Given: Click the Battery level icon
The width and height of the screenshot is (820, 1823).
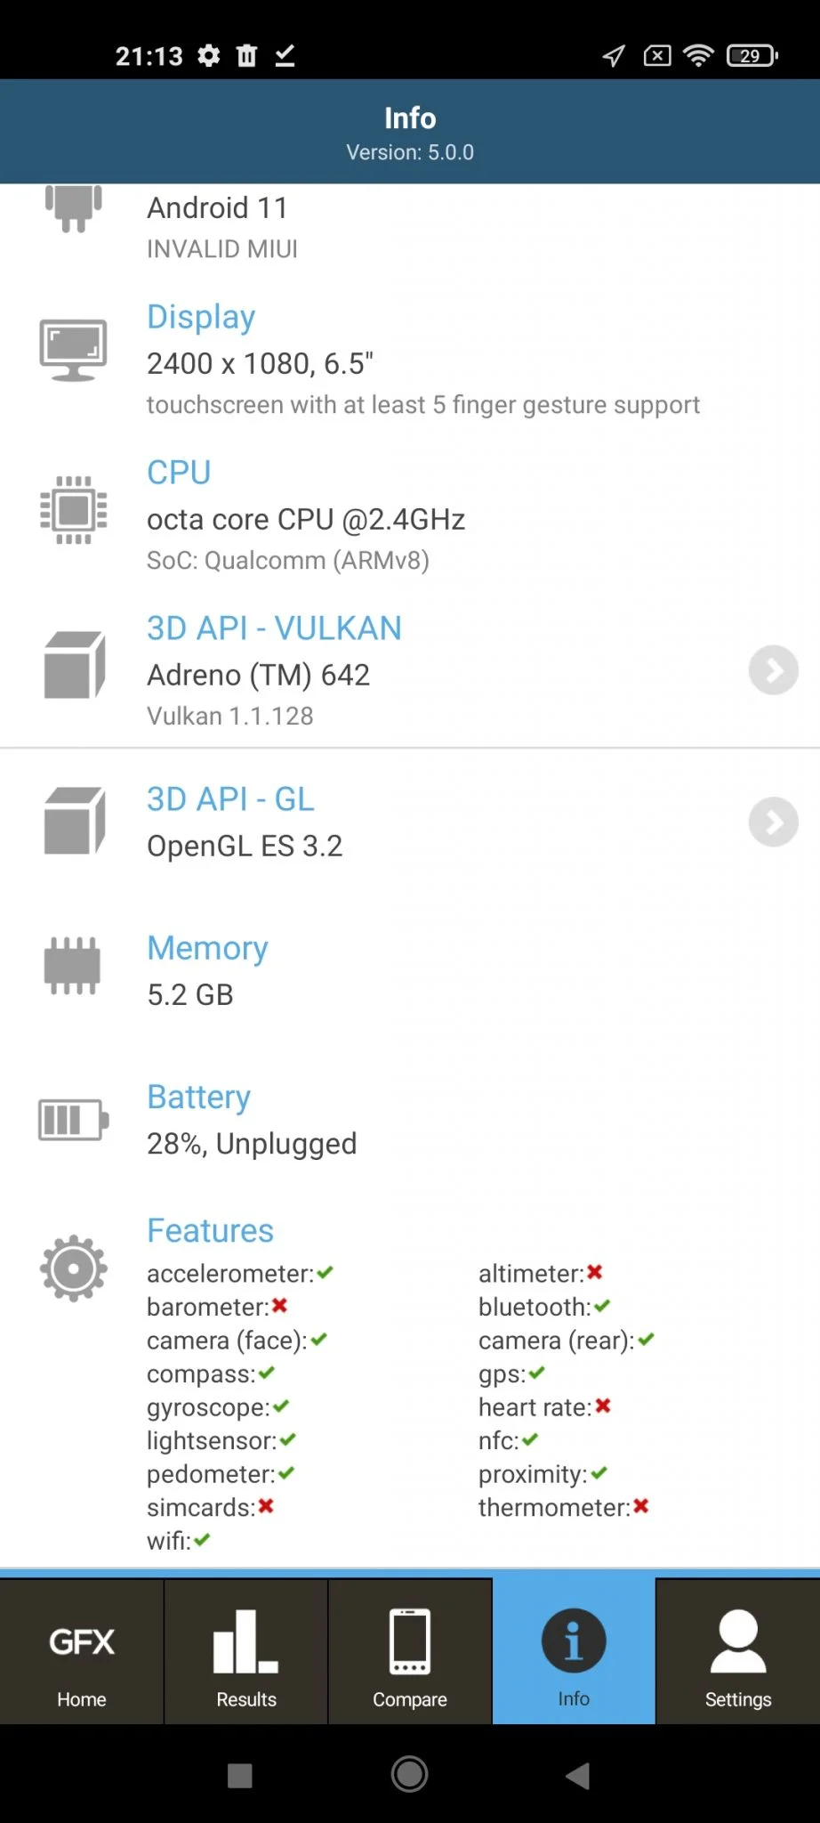Looking at the screenshot, I should (x=73, y=1120).
